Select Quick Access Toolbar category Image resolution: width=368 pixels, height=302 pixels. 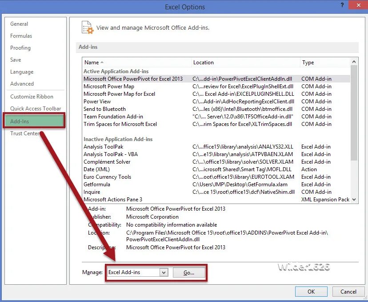36,108
